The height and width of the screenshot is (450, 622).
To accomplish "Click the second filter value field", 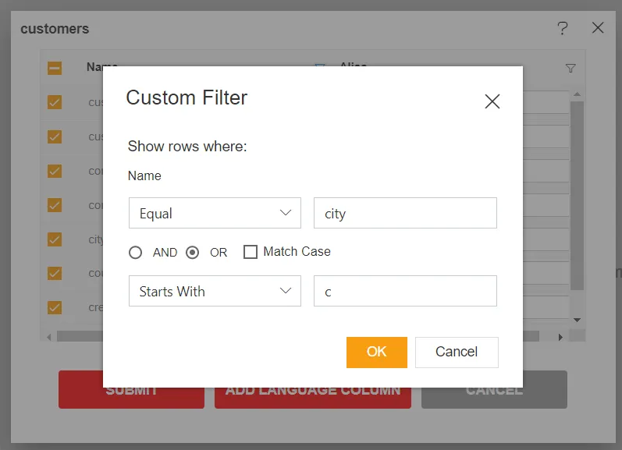I will [405, 291].
